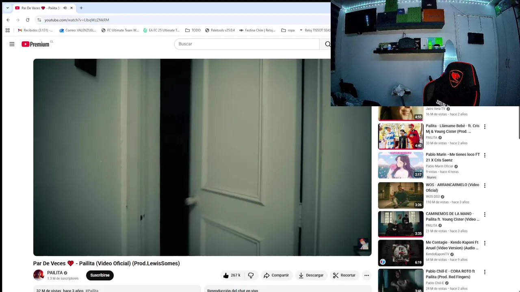The image size is (520, 292).
Task: Open the YouTube guide hamburger menu
Action: pos(12,44)
